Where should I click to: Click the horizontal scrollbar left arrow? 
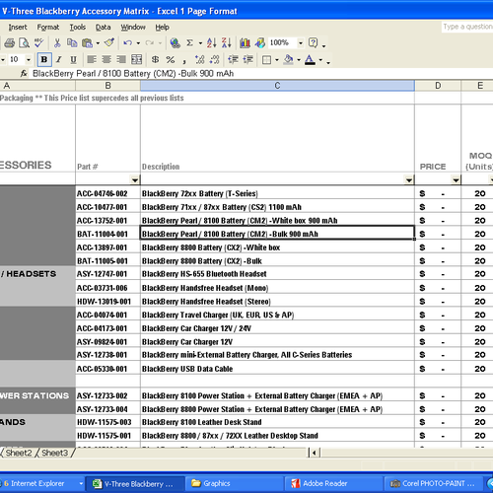[x=314, y=453]
